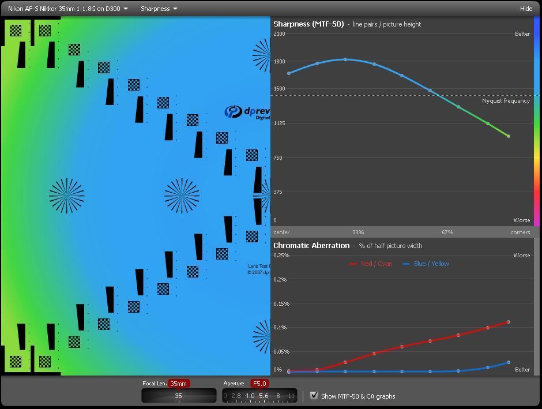Click the 0.1% CA axis value

point(280,327)
